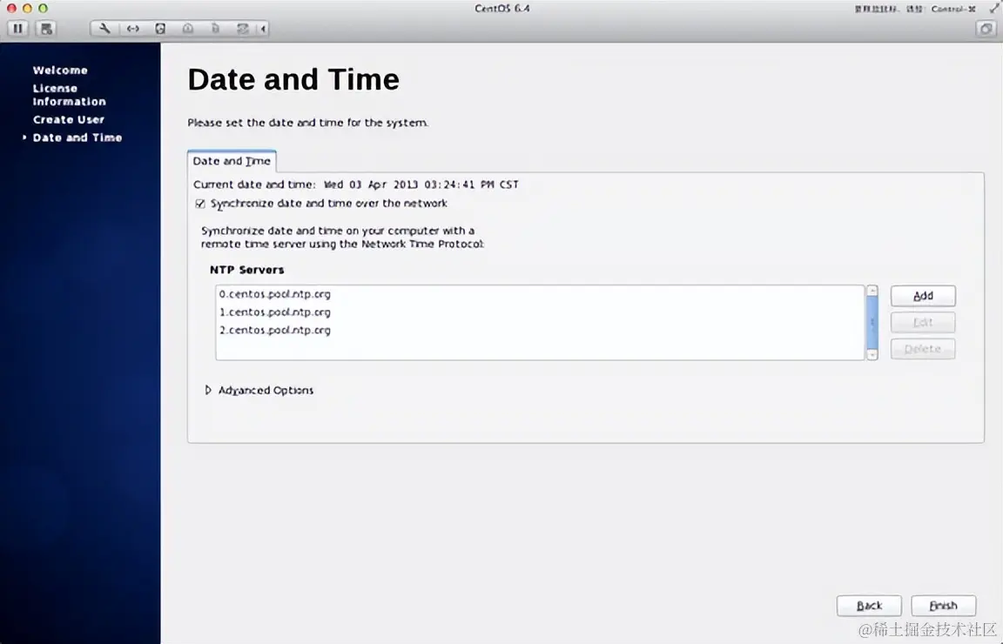1003x644 pixels.
Task: Collapse the toolbar with the left arrow
Action: [263, 28]
